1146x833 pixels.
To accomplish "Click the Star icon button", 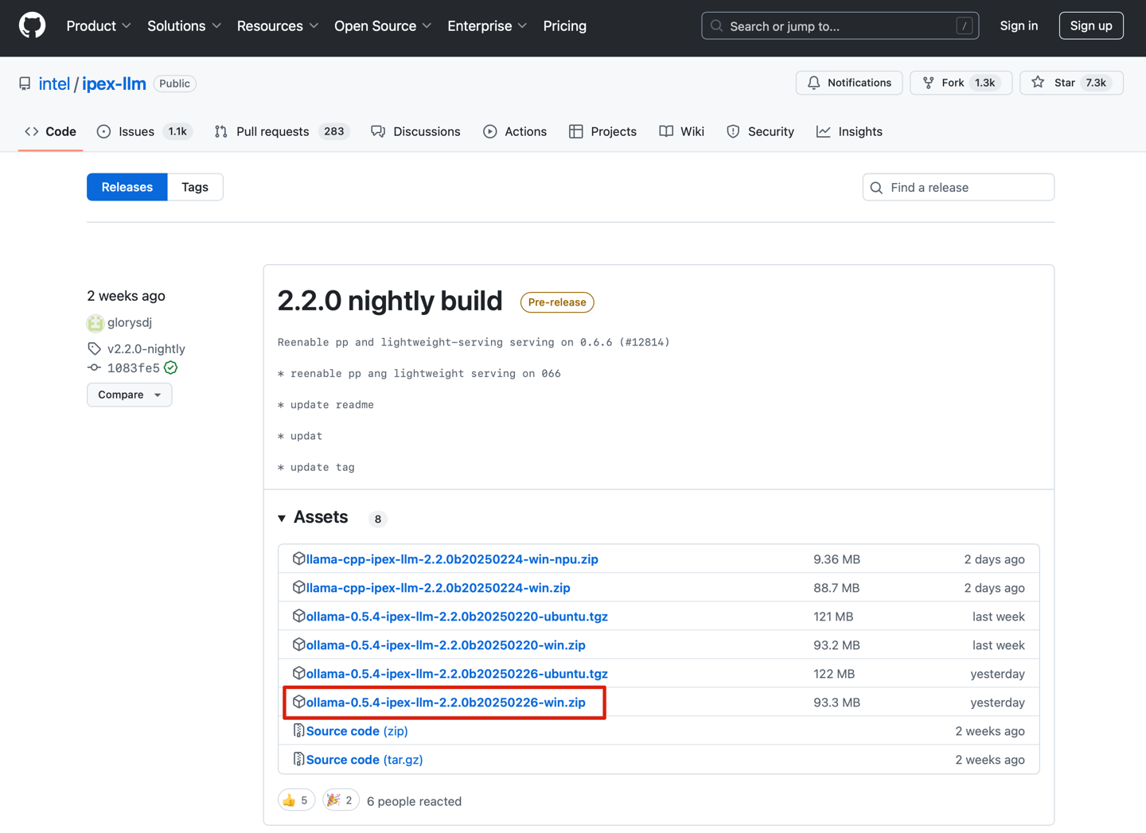I will coord(1039,83).
